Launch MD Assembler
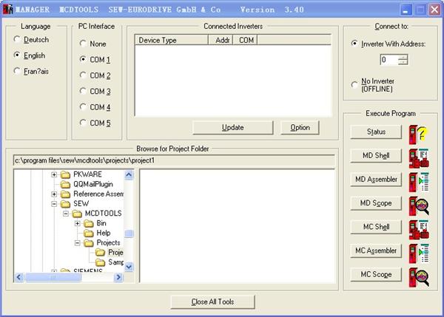 (x=376, y=180)
